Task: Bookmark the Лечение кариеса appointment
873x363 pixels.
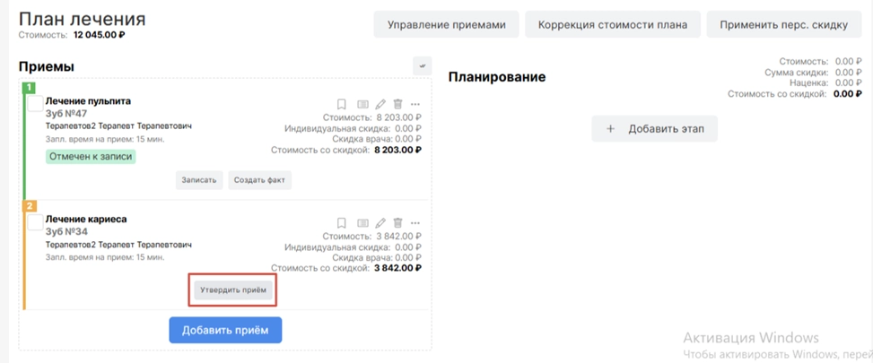Action: pyautogui.click(x=342, y=222)
